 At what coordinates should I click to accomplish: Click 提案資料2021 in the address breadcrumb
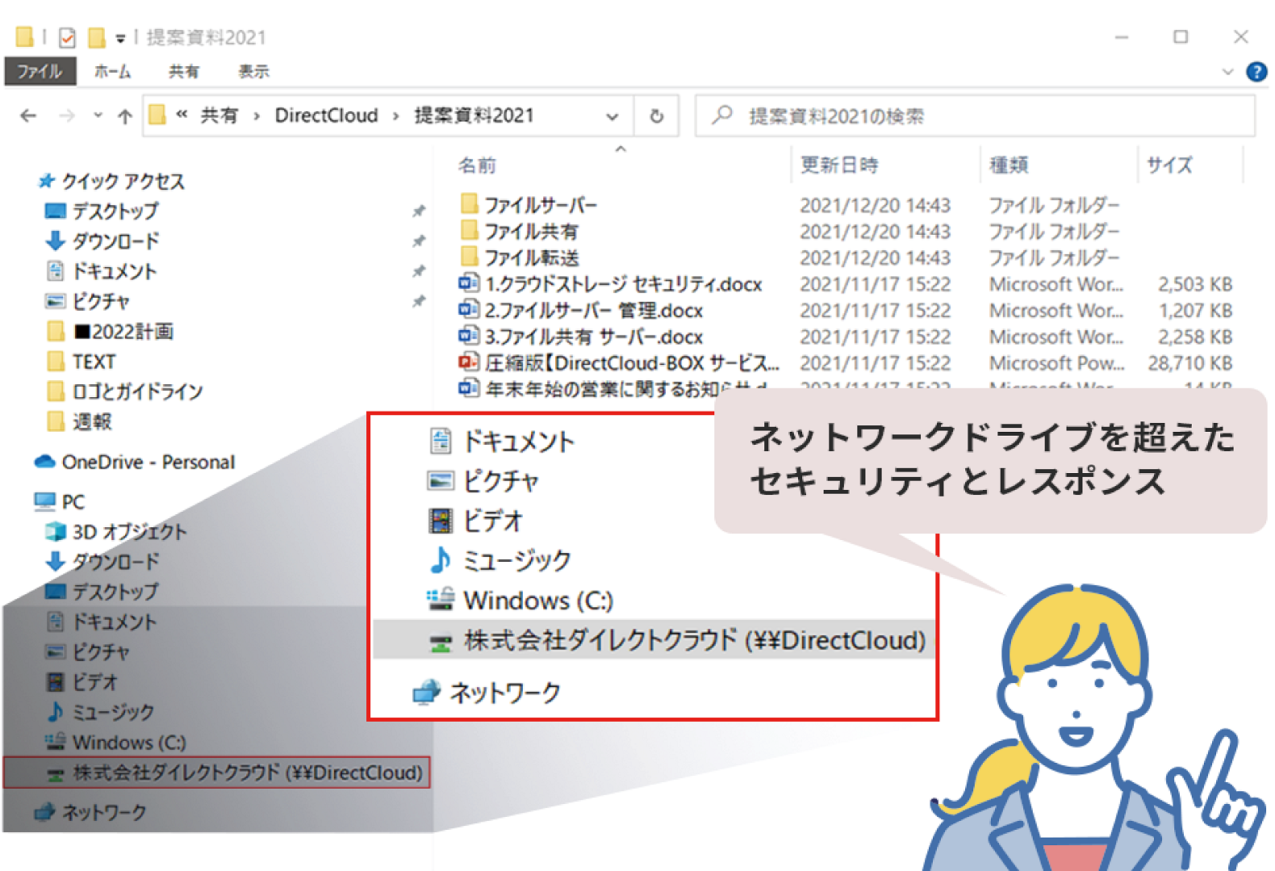point(474,115)
